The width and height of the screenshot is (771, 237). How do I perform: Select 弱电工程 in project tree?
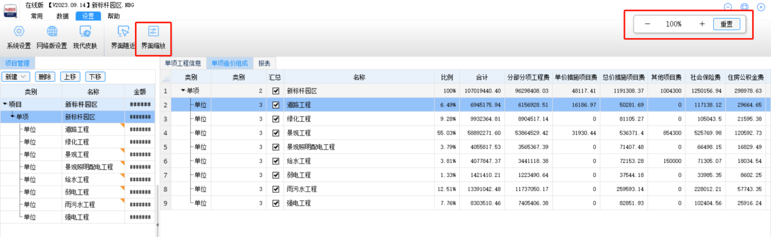(x=77, y=192)
